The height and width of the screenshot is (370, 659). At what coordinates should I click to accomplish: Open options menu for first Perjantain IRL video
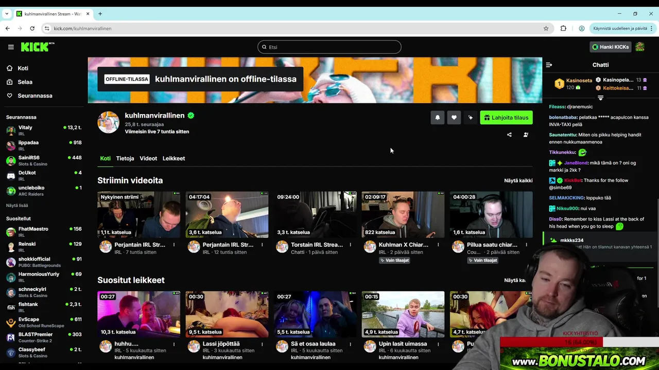[x=174, y=245]
